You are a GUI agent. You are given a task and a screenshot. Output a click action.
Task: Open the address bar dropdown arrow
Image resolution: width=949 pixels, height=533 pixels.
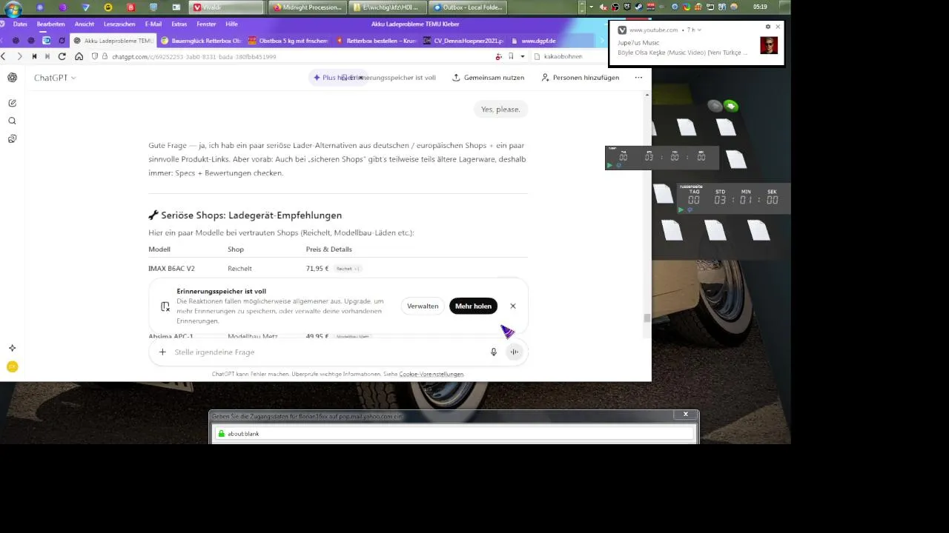(x=522, y=56)
